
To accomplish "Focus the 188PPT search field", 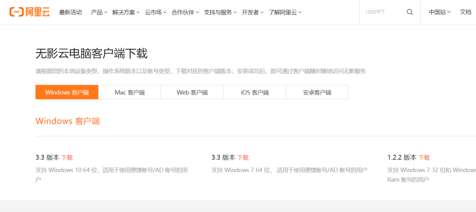I will point(383,12).
